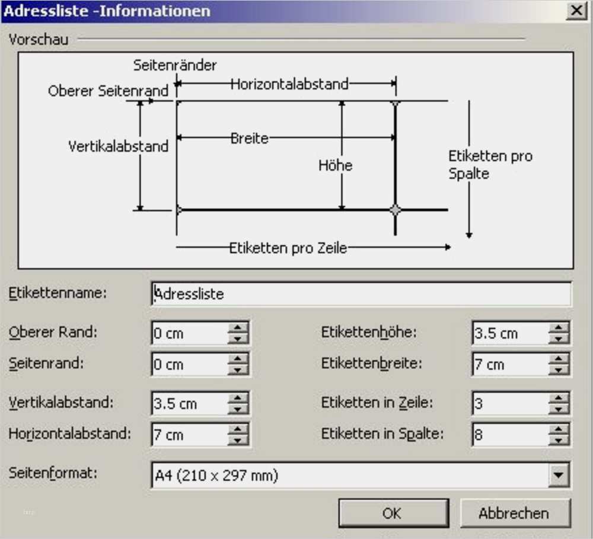Cancel dialog with Abbrechen
593x539 pixels.
pyautogui.click(x=515, y=512)
